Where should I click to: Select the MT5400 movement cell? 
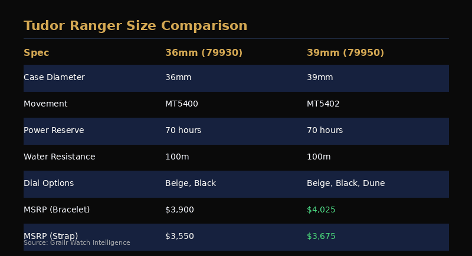182,104
